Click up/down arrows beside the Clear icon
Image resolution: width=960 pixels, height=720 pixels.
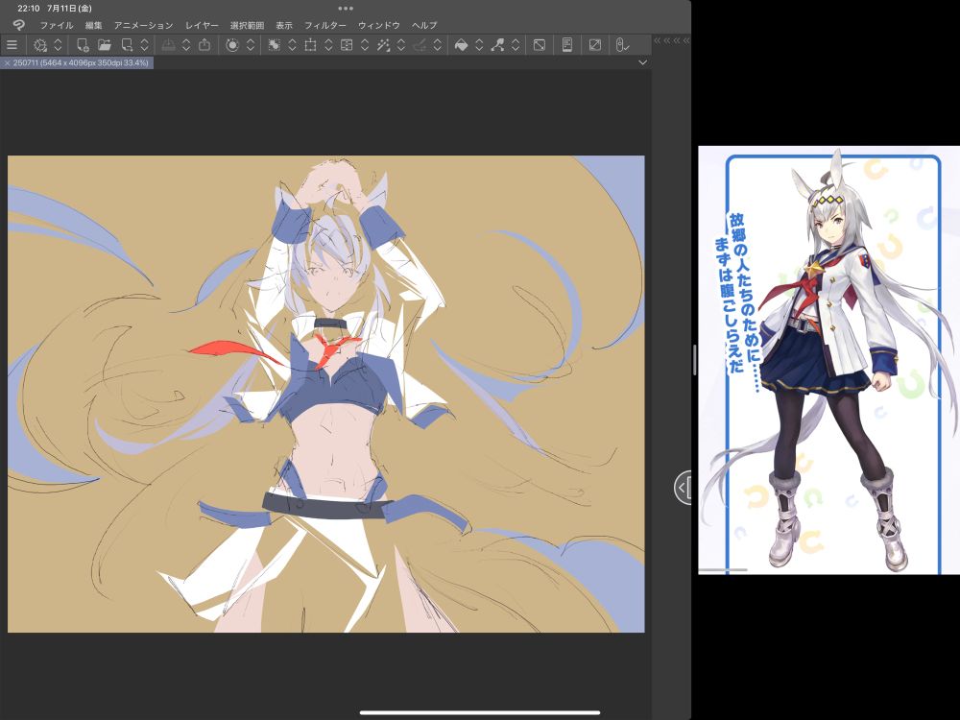point(292,45)
